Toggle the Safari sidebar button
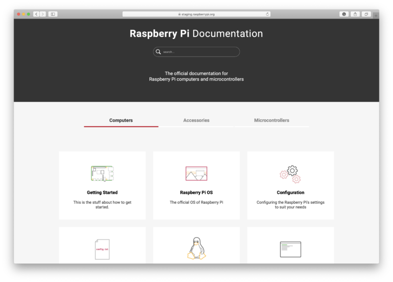This screenshot has height=282, width=393. [53, 14]
